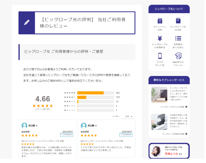
Task: Click the smartphone set discount icon
Action: 160,56
